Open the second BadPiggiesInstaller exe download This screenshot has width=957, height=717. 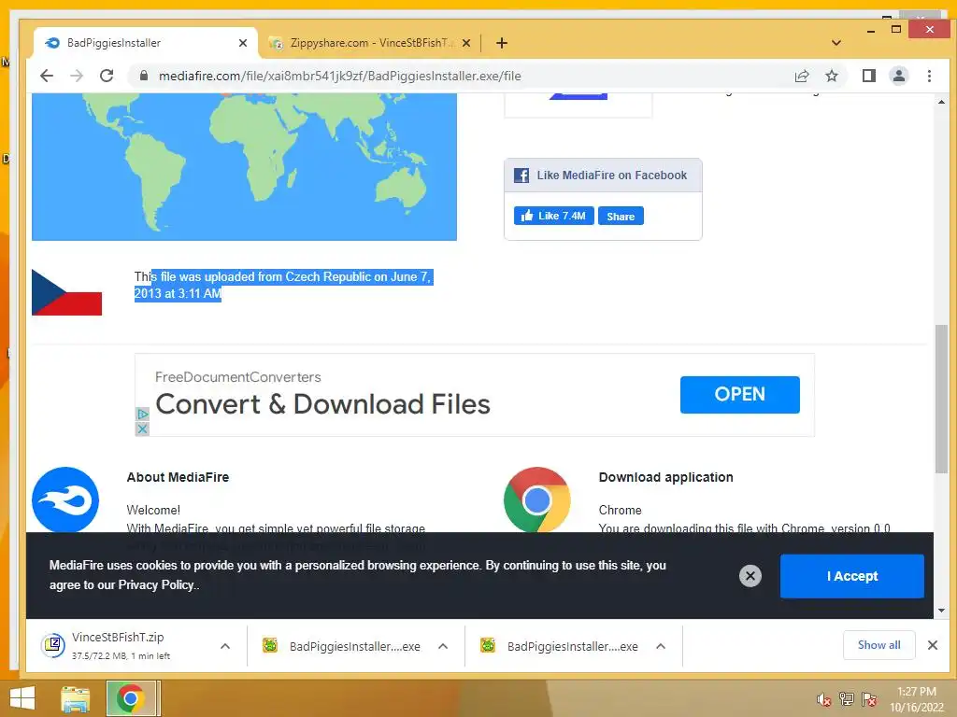(x=560, y=646)
